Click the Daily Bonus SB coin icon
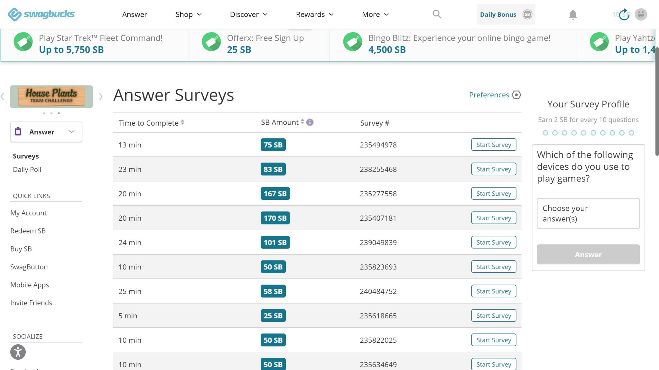This screenshot has width=659, height=370. [527, 14]
